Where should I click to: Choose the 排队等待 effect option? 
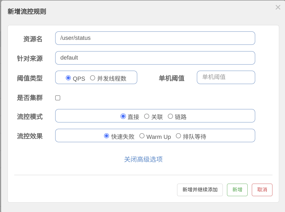(x=178, y=136)
